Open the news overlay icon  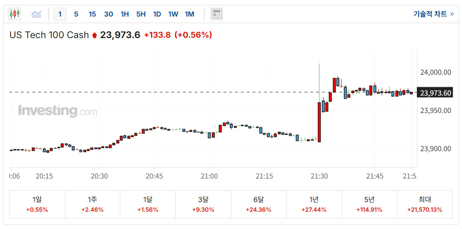tap(216, 14)
